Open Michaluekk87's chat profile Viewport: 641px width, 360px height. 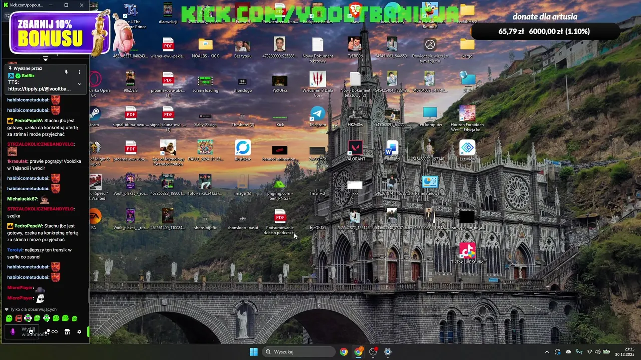pos(23,199)
